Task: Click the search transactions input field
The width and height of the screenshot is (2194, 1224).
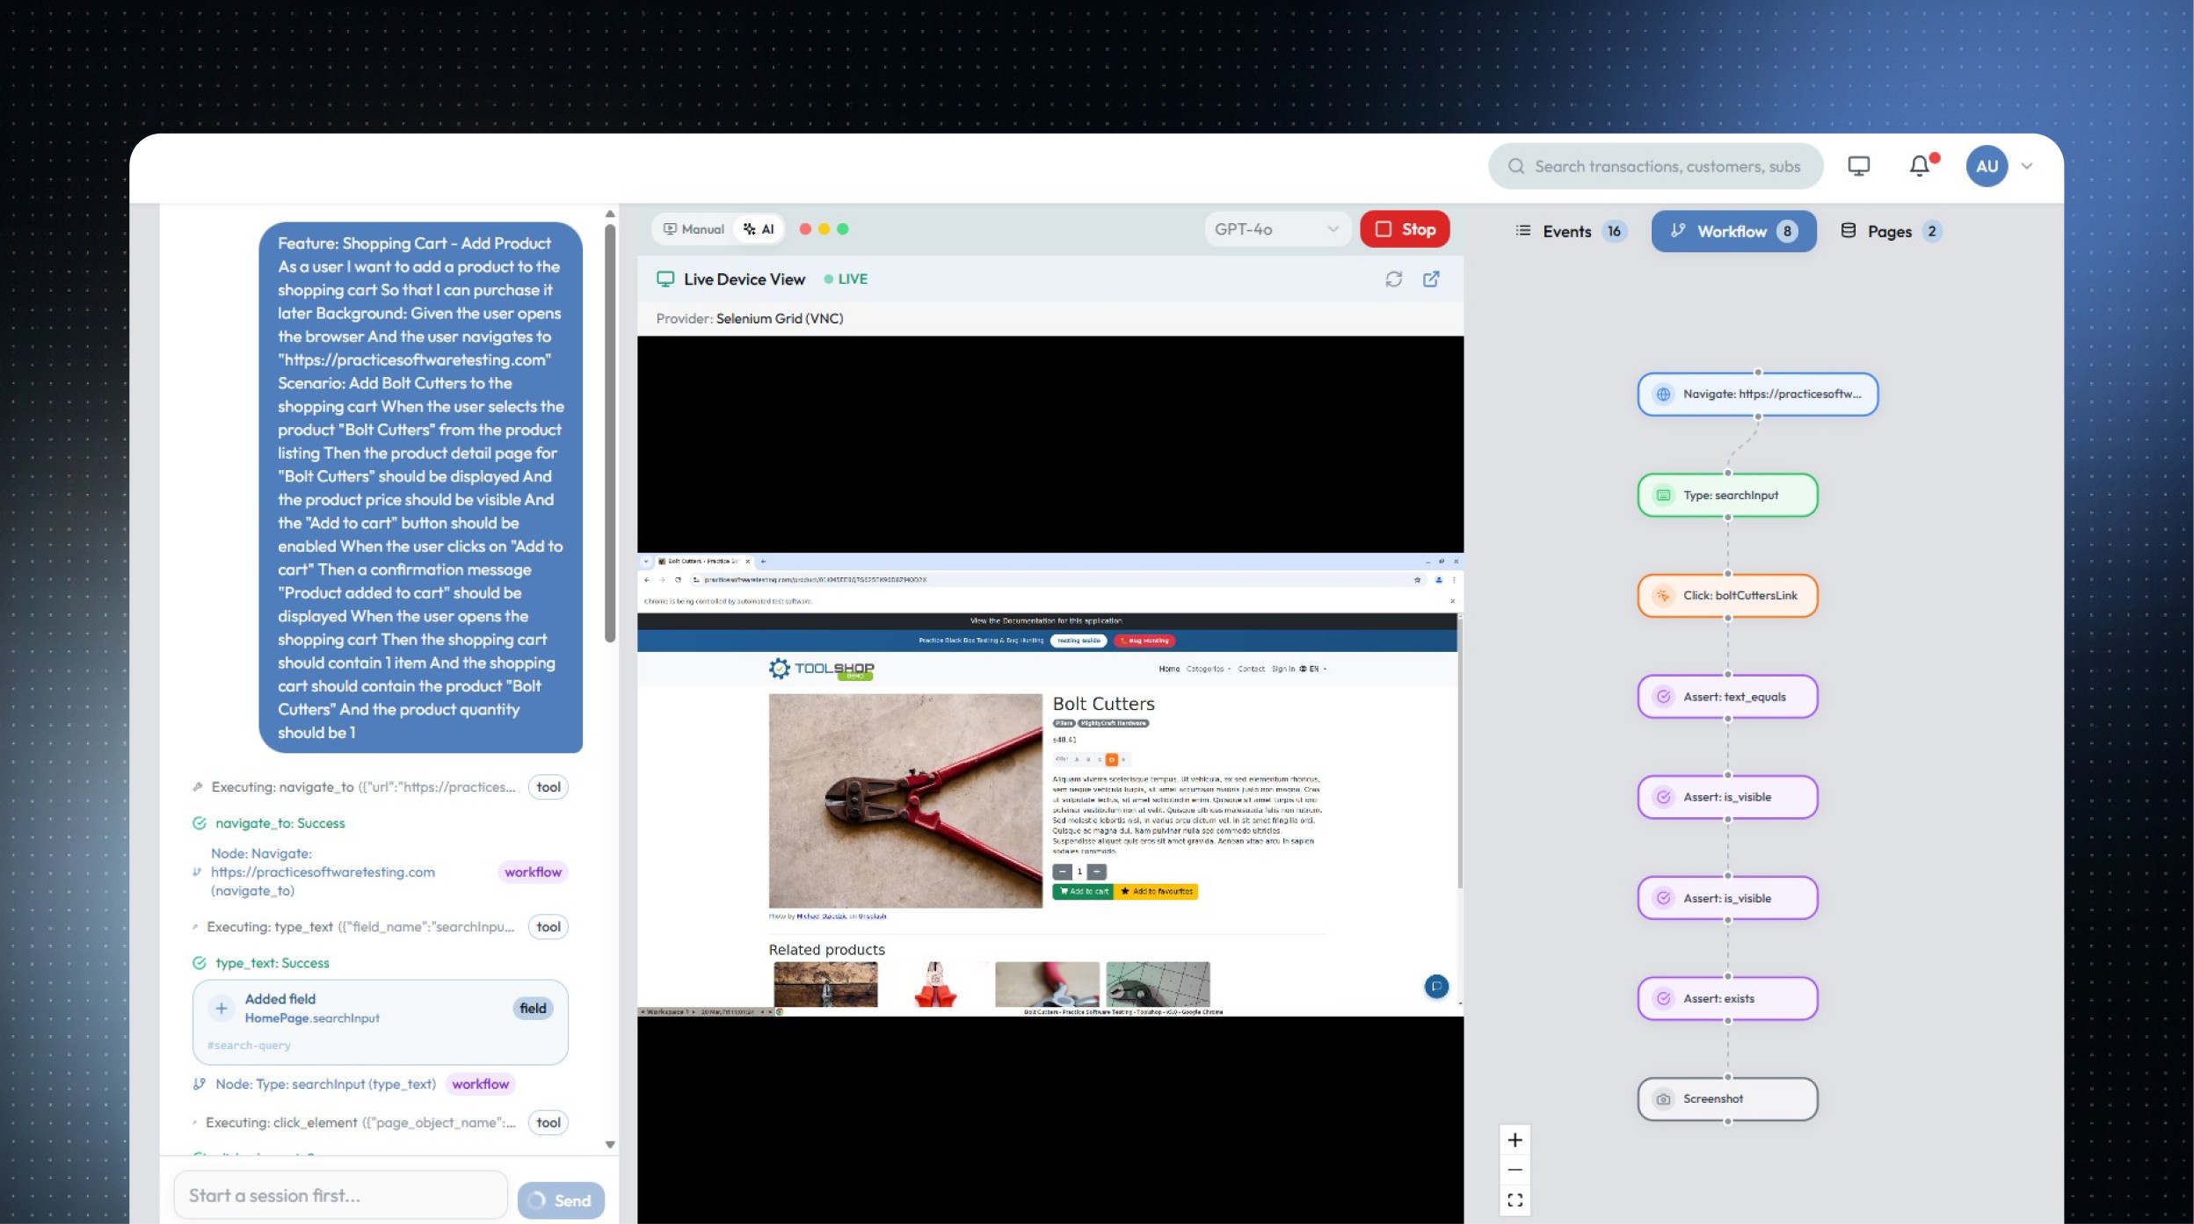Action: point(1667,166)
